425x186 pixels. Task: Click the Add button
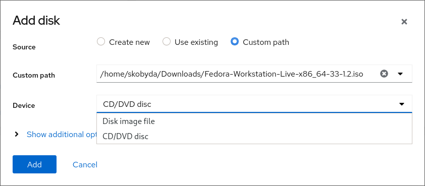tap(34, 164)
